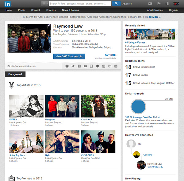Click the add connections person icon
This screenshot has width=184, height=181.
[167, 4]
